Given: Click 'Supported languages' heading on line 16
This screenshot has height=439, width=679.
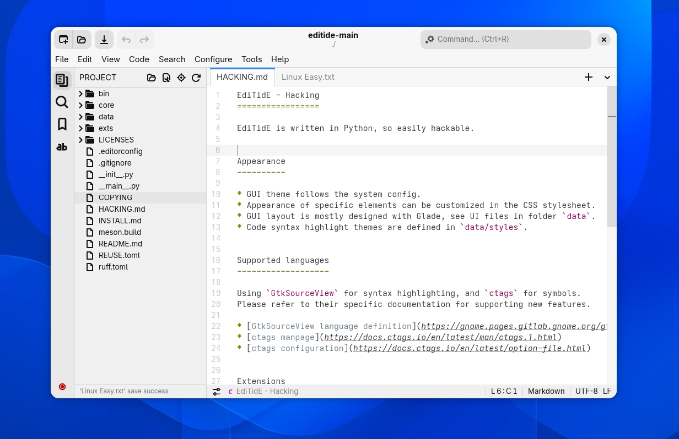Looking at the screenshot, I should click(x=283, y=260).
